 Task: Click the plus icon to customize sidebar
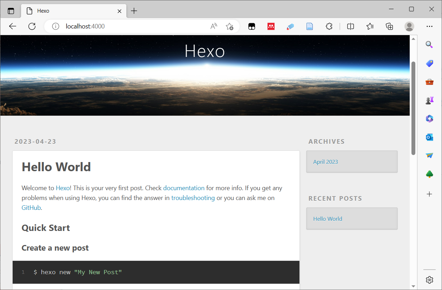pos(429,194)
